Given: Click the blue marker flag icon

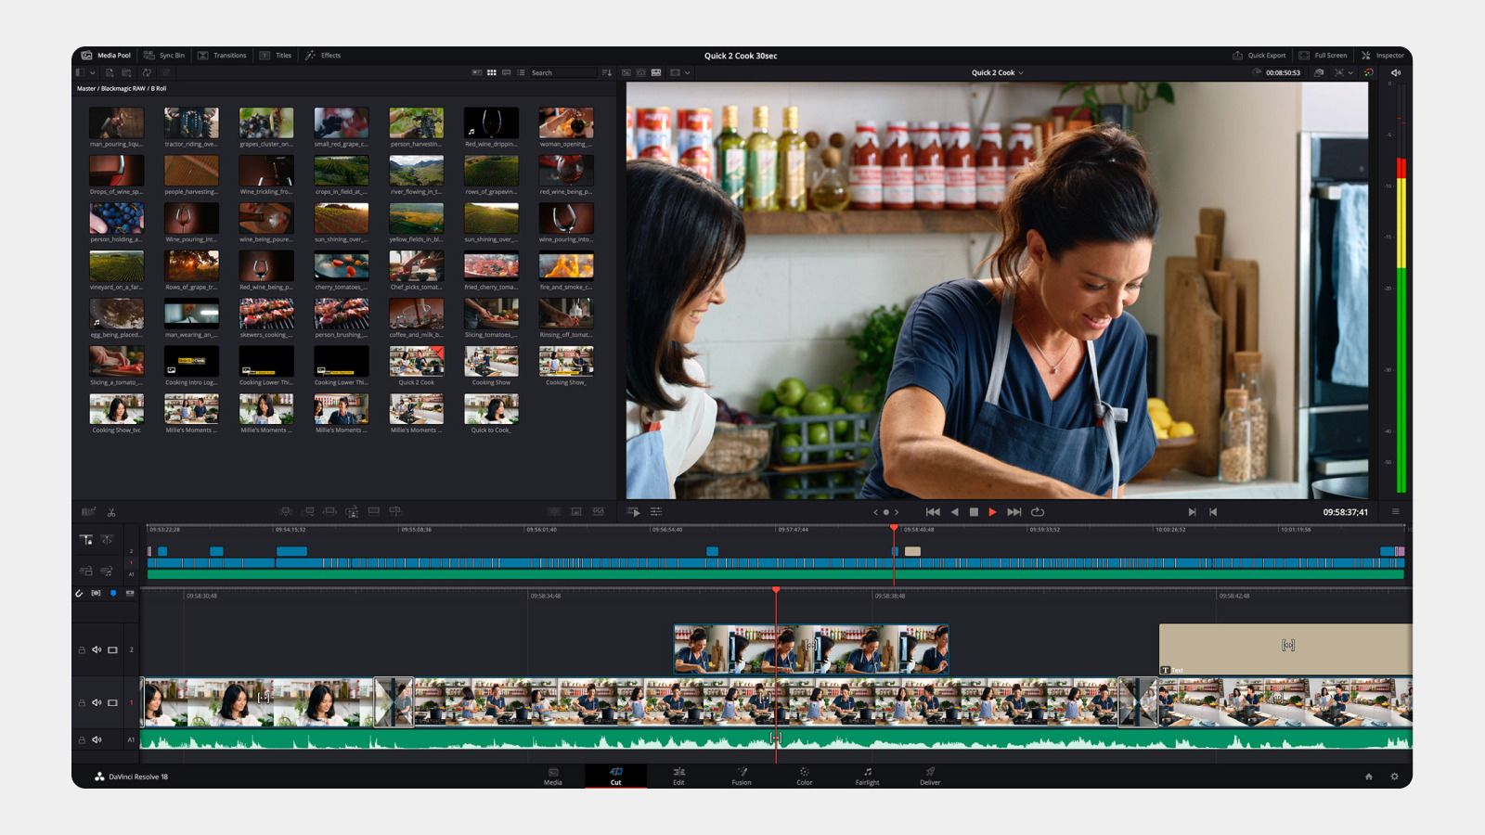Looking at the screenshot, I should (x=113, y=593).
